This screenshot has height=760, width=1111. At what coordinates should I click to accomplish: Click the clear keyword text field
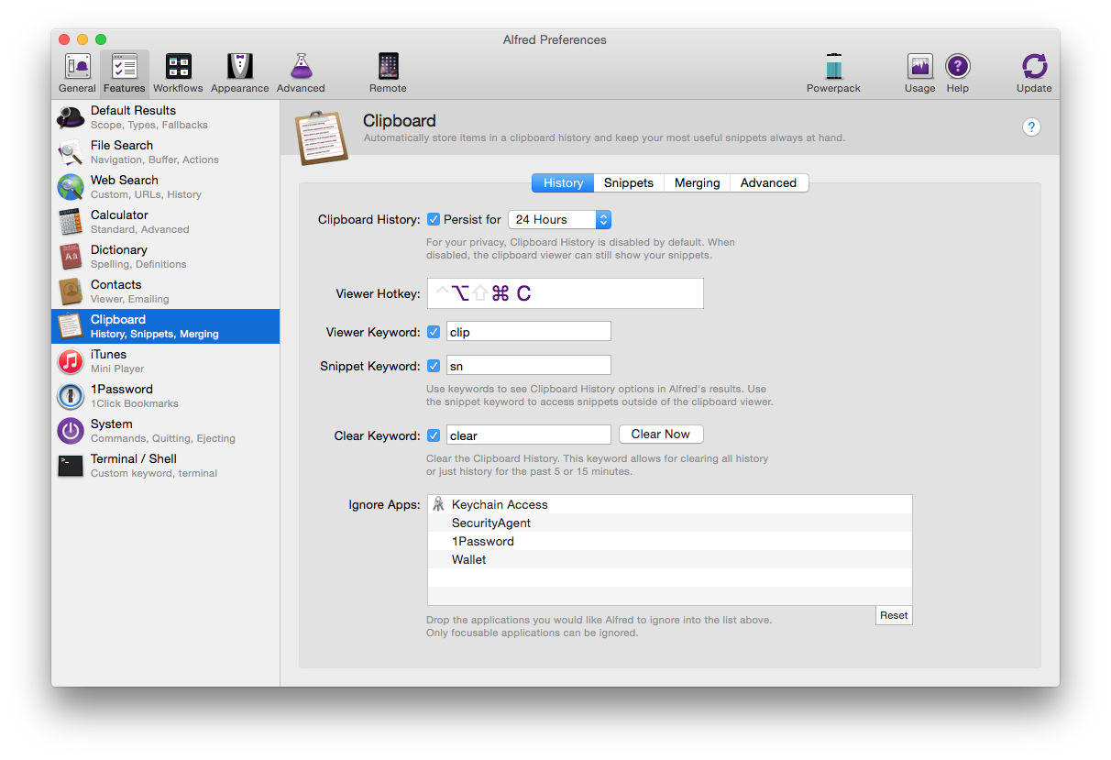(x=528, y=435)
